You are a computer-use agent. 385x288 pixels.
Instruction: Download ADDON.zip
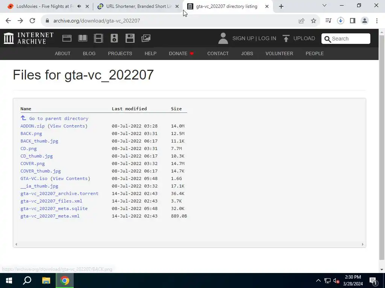(x=33, y=126)
